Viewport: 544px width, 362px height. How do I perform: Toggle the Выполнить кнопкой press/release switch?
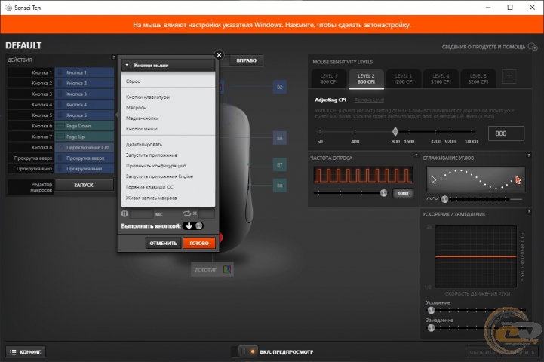pos(193,226)
